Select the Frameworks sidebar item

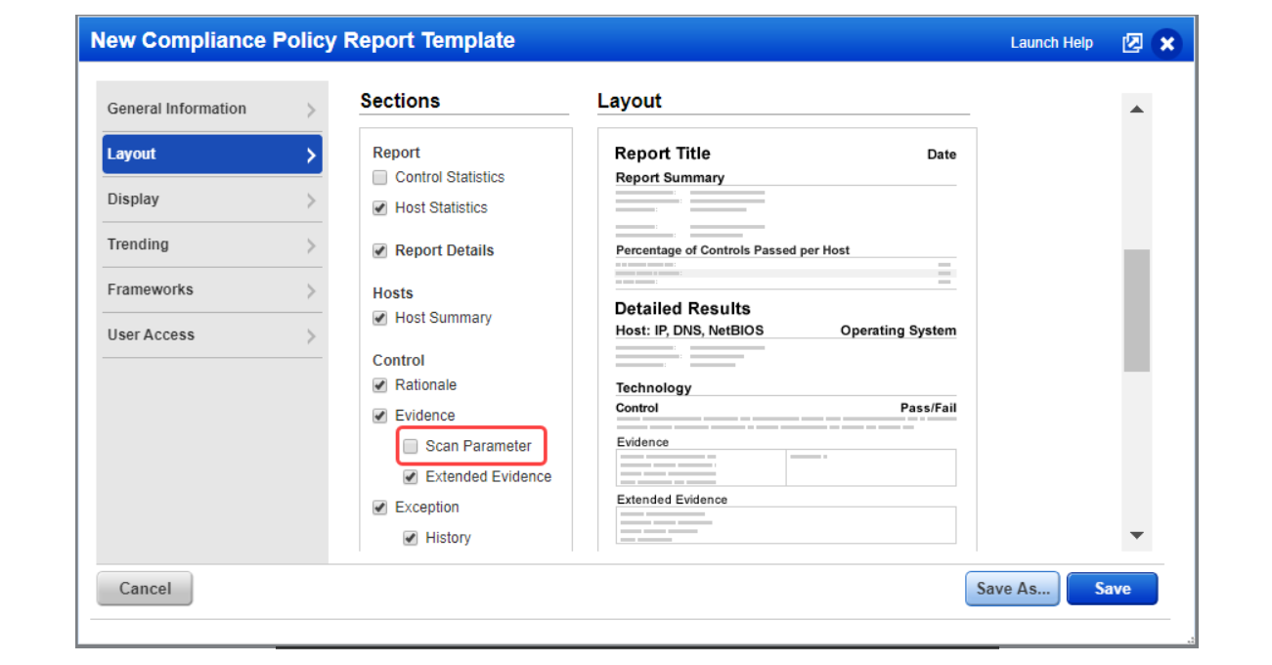[211, 289]
